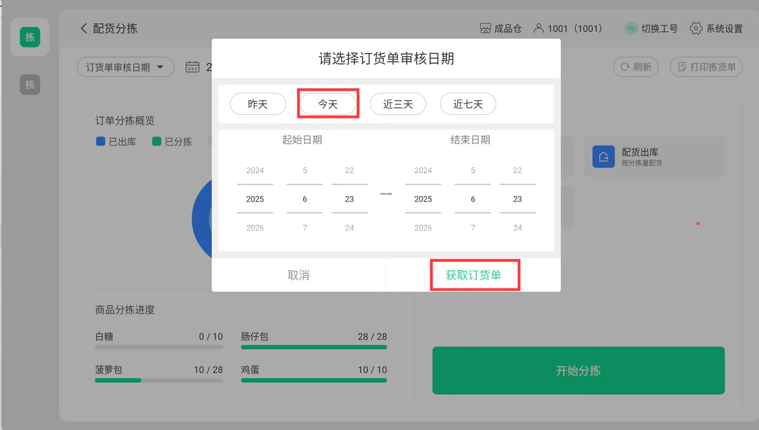Click the 配货分拣 page title
The height and width of the screenshot is (430, 759).
[116, 28]
